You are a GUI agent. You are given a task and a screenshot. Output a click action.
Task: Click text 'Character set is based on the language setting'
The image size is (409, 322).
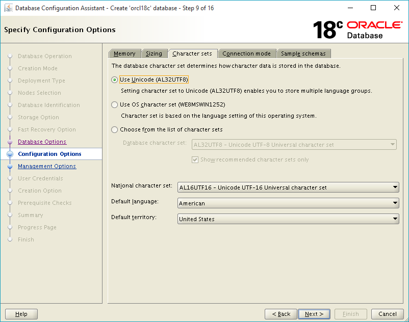[219, 116]
